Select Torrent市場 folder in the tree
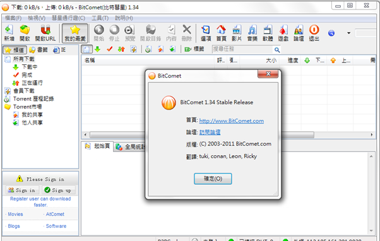Image resolution: width=380 pixels, height=241 pixels. point(27,107)
